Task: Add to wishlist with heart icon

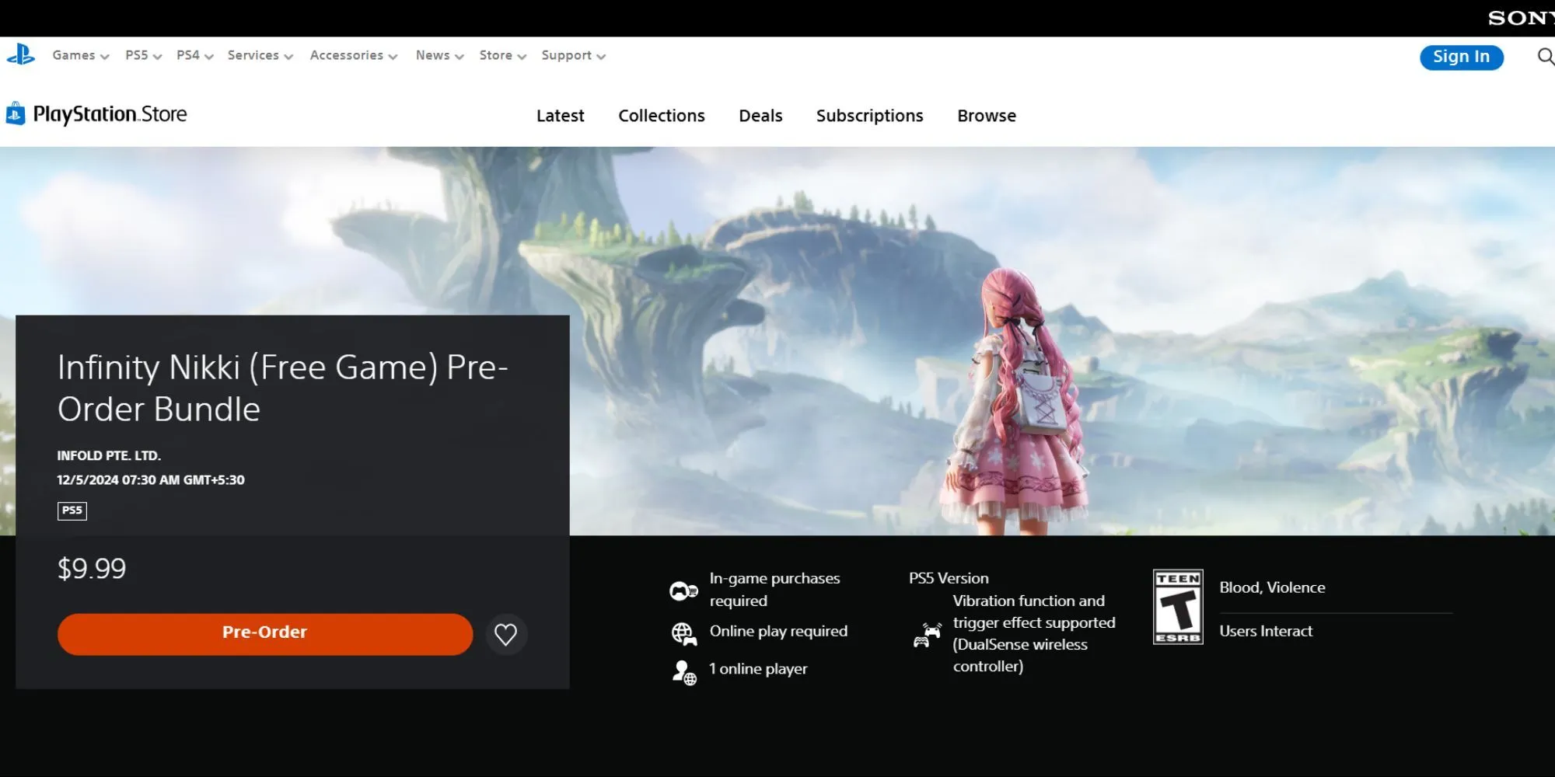Action: pos(506,635)
